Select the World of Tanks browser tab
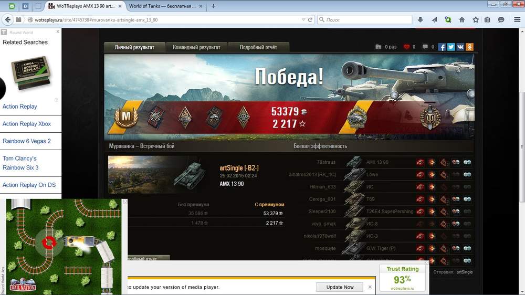This screenshot has height=295, width=525. click(x=162, y=6)
